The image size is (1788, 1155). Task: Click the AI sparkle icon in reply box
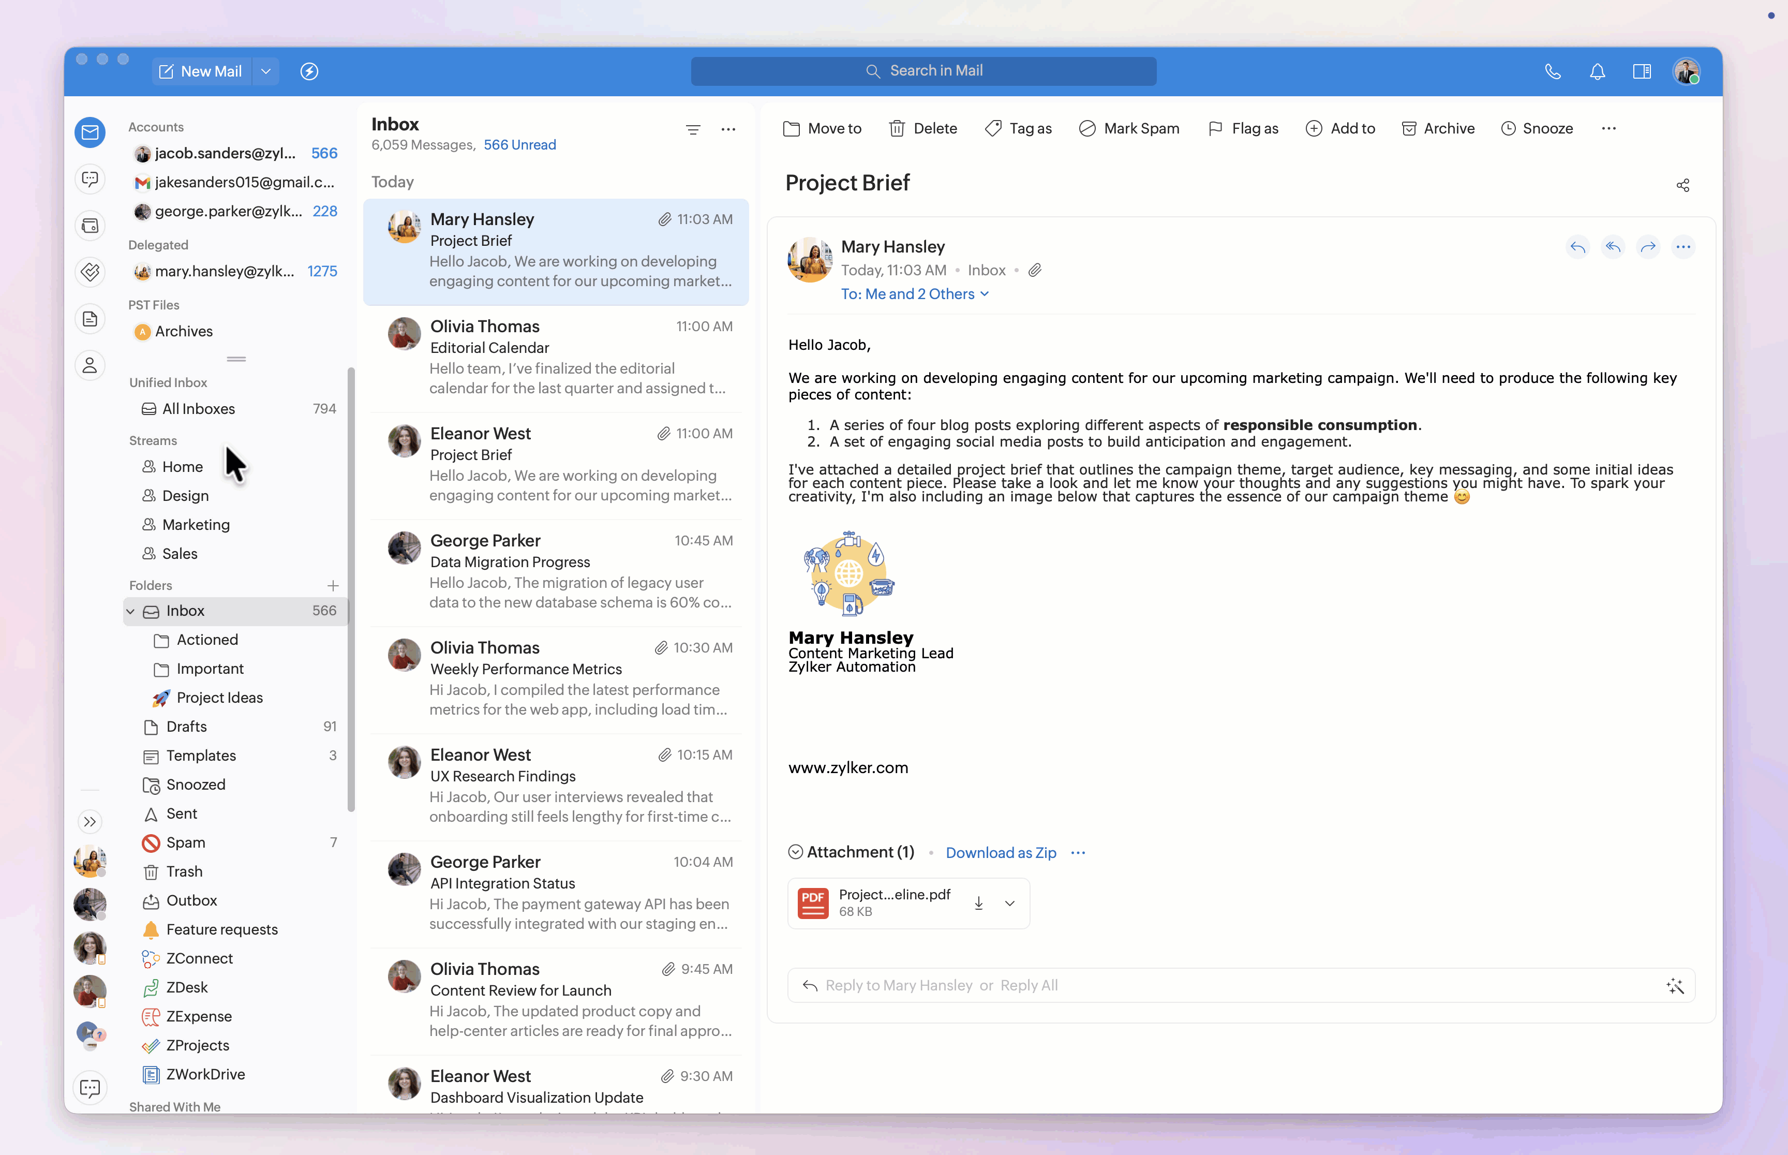(1675, 985)
